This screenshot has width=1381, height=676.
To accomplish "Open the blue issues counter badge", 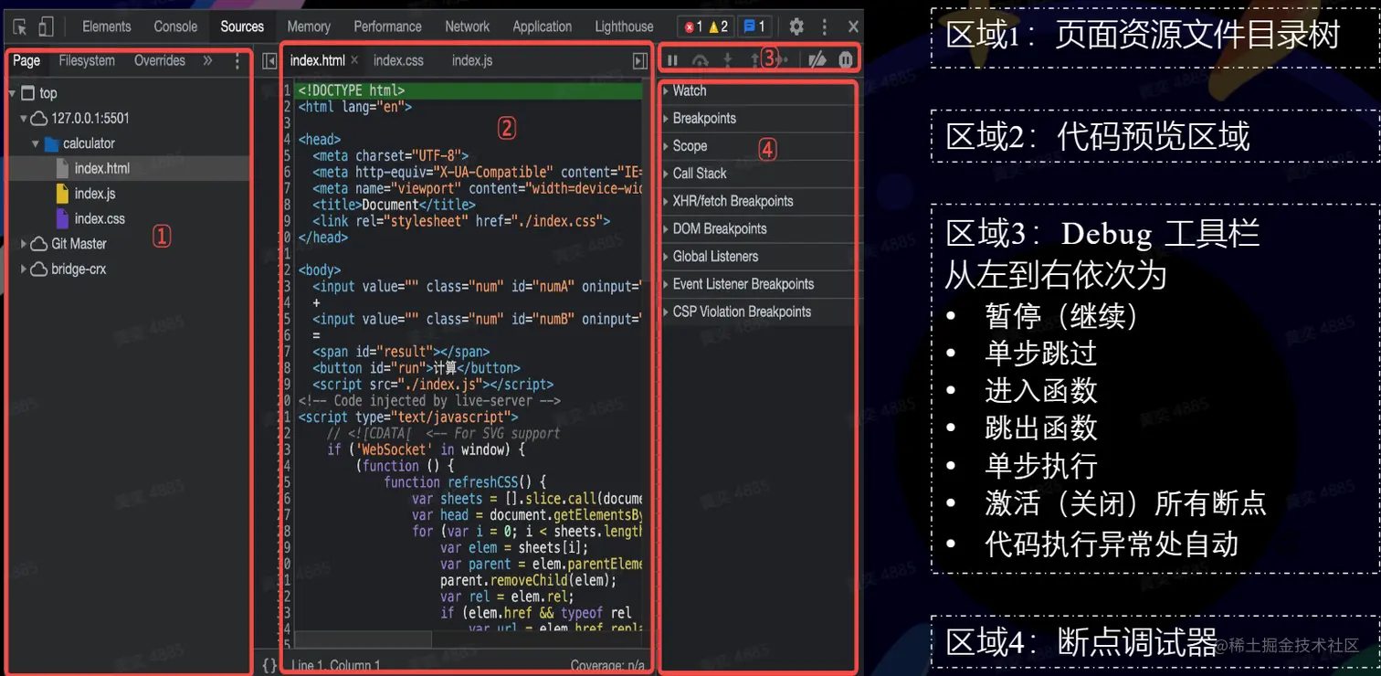I will [x=754, y=26].
